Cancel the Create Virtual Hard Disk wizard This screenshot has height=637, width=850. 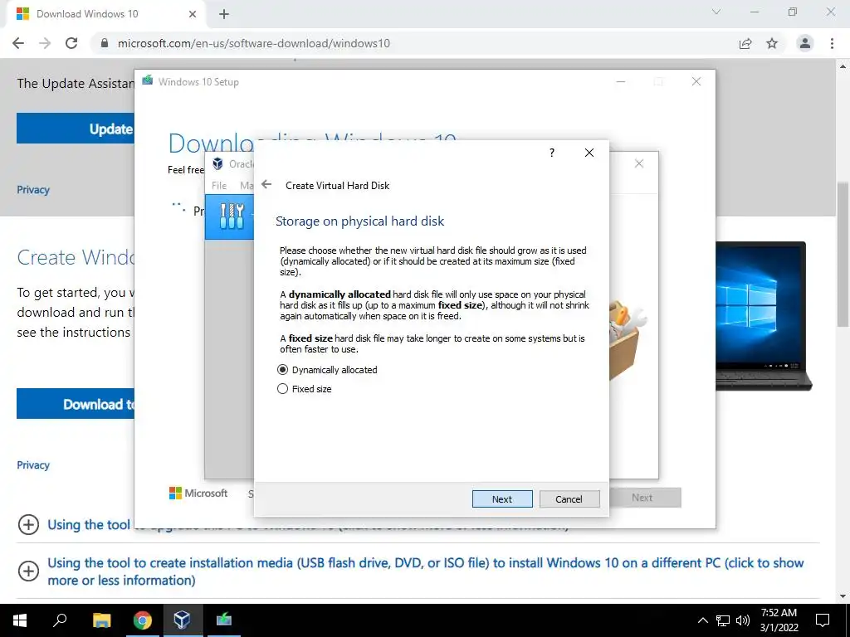coord(569,498)
